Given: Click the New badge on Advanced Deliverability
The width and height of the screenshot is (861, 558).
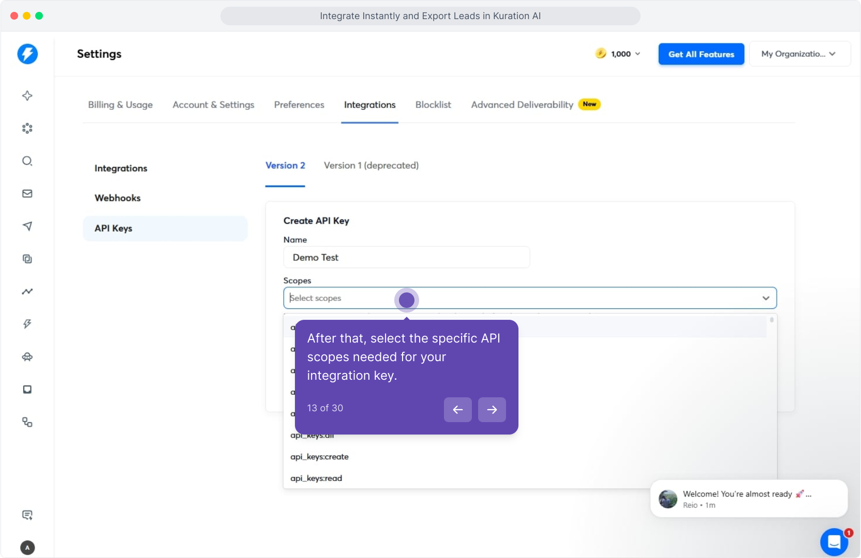Looking at the screenshot, I should click(589, 104).
